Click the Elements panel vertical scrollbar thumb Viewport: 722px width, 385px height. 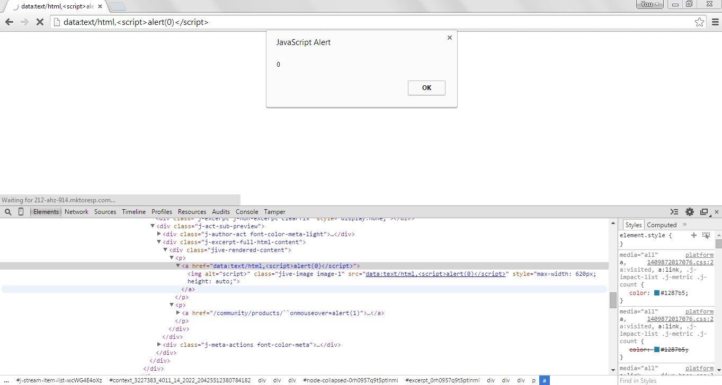[613, 300]
